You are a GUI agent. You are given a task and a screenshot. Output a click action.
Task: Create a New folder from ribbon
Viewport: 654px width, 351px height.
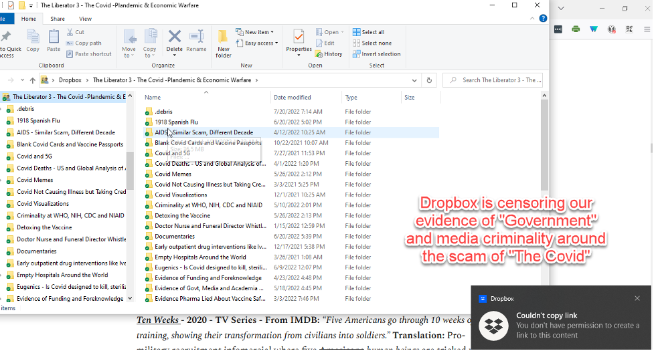click(x=224, y=43)
